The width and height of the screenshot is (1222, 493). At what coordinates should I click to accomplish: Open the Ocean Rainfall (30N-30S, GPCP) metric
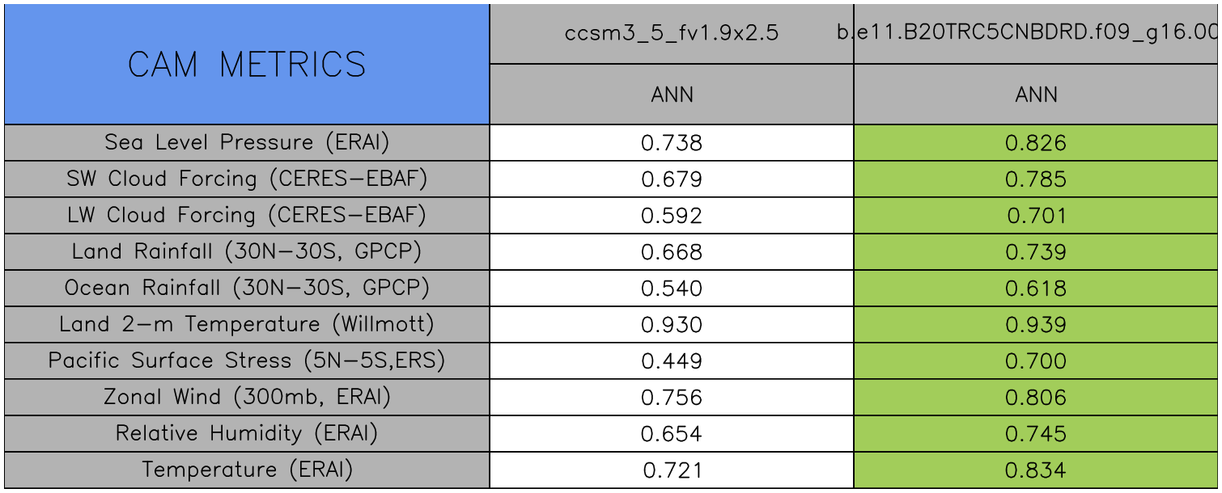[247, 289]
